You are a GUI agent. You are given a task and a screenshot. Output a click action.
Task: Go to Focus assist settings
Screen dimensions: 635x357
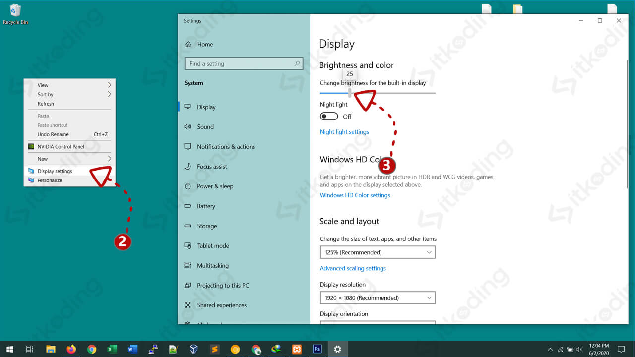pyautogui.click(x=205, y=166)
